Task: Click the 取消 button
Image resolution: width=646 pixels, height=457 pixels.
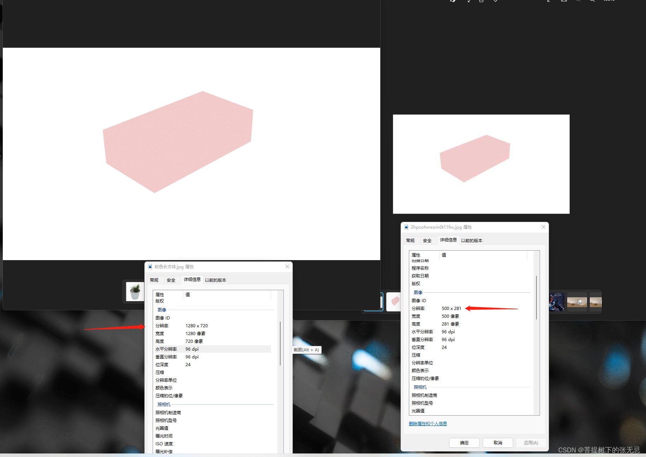Action: (x=498, y=443)
